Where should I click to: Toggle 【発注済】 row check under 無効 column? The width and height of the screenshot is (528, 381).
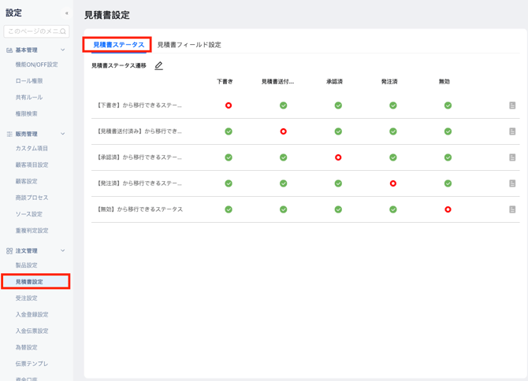[448, 183]
